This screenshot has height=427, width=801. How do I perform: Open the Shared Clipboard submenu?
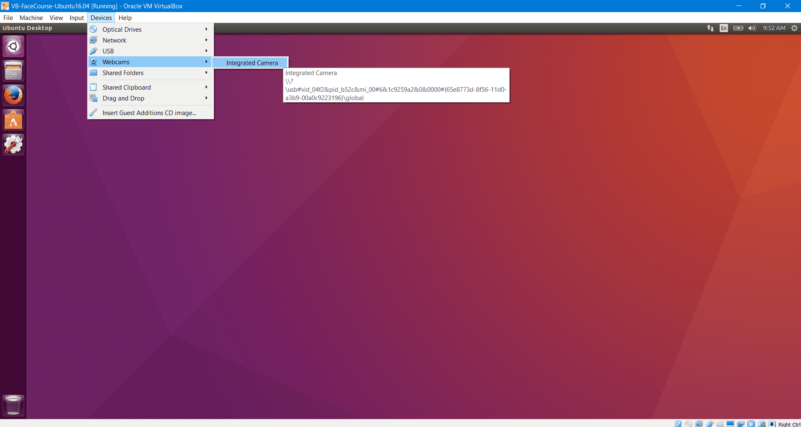coord(151,87)
